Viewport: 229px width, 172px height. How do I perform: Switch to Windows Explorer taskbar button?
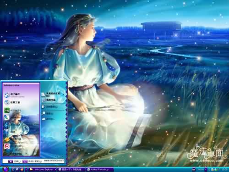(x=42, y=169)
